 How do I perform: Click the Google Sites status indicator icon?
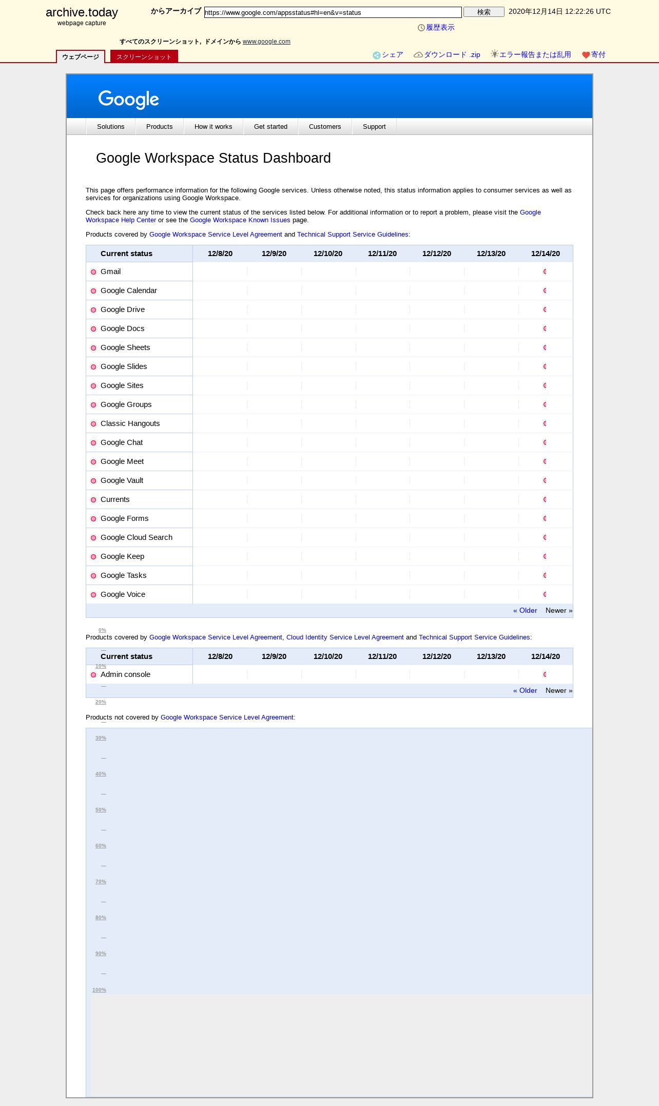93,386
